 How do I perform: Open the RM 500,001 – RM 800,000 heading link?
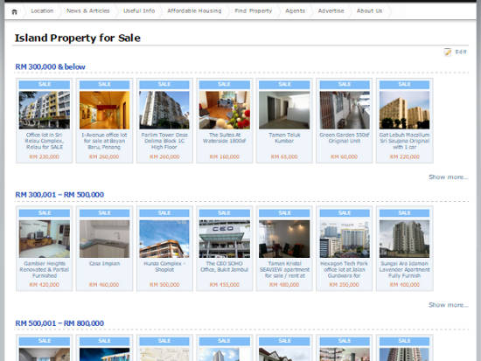(x=59, y=323)
